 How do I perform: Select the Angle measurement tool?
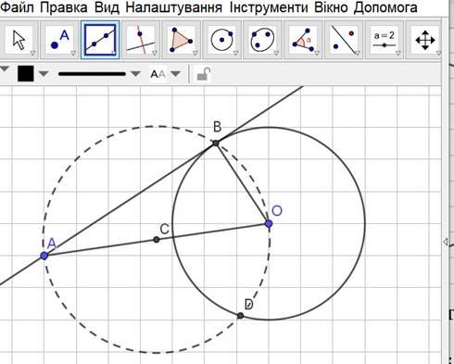point(303,40)
